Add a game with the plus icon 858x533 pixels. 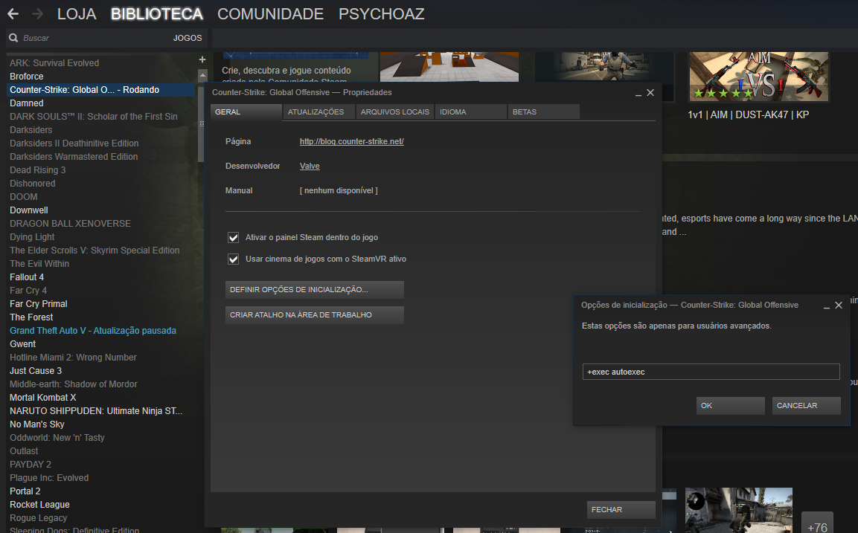click(202, 59)
